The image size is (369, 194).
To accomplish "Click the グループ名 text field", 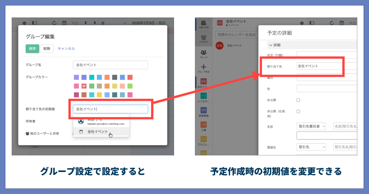I will pos(110,65).
